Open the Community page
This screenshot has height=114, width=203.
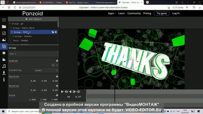(x=134, y=13)
